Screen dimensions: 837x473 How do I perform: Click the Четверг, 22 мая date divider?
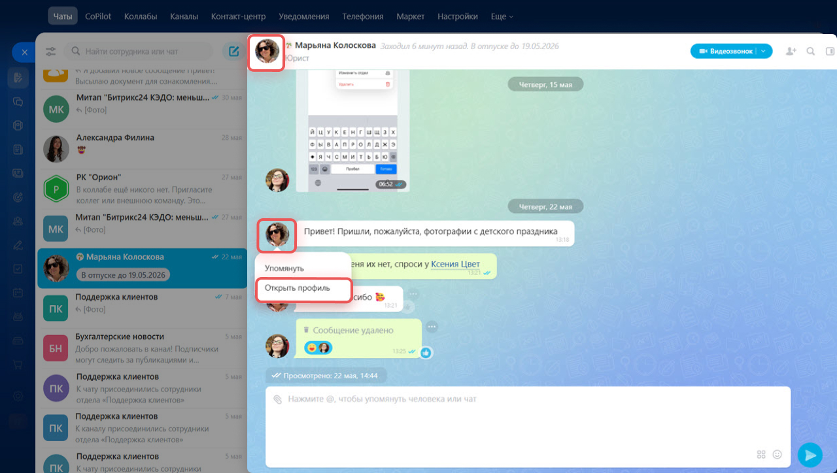[x=545, y=206]
